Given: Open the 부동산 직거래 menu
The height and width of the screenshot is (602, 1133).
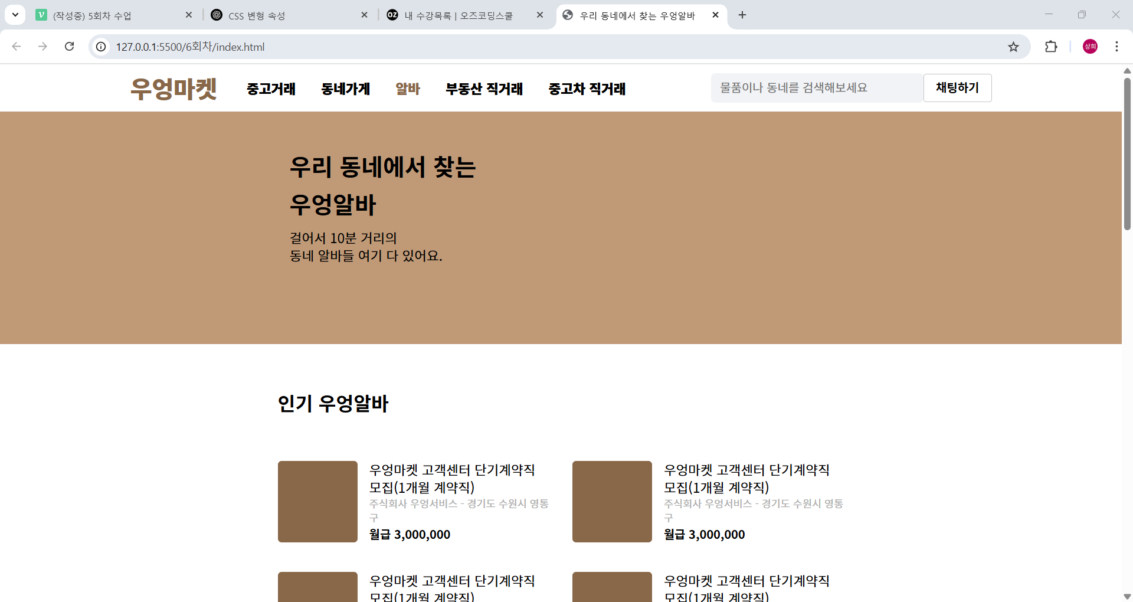Looking at the screenshot, I should 484,89.
